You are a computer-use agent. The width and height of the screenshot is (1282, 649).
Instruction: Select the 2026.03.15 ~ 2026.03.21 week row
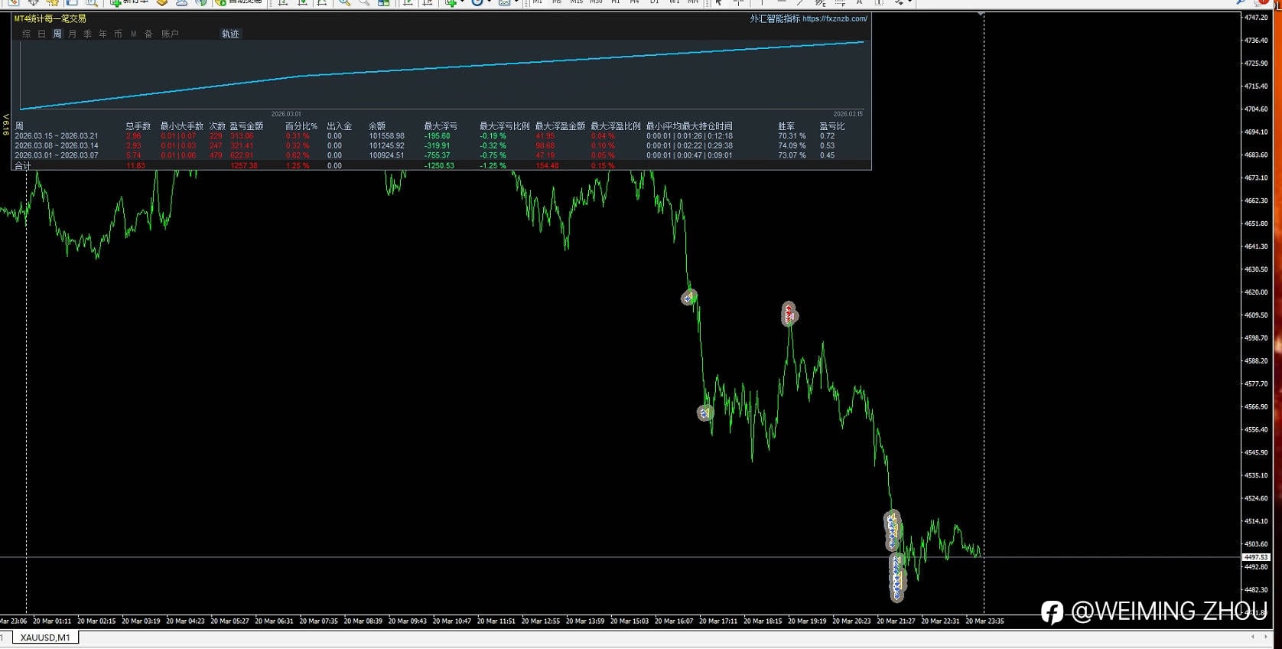442,136
